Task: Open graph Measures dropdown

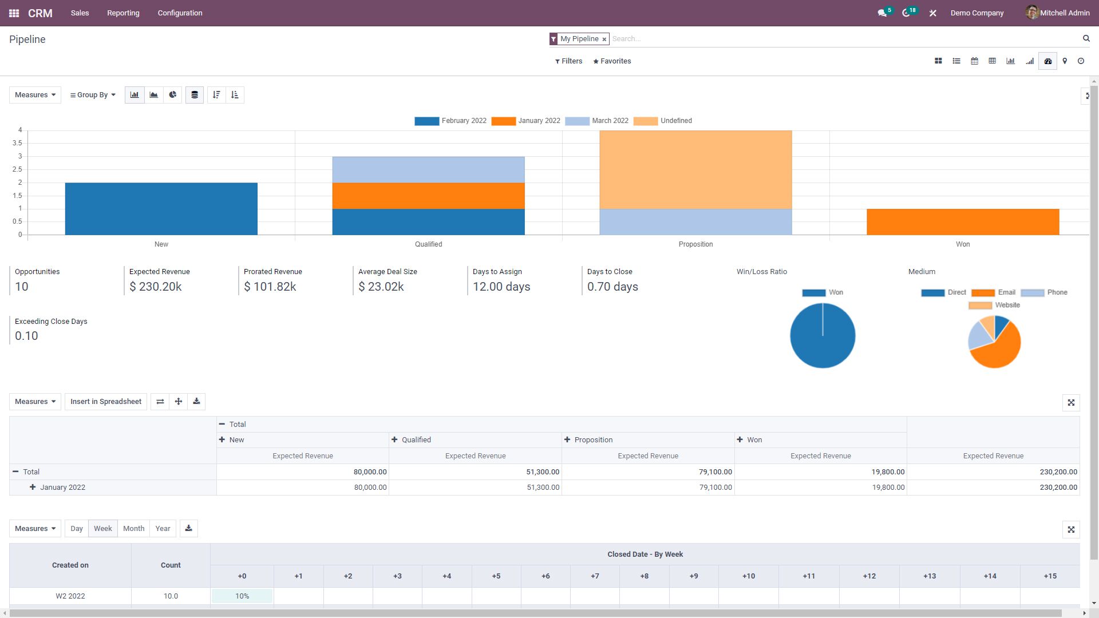Action: [35, 95]
